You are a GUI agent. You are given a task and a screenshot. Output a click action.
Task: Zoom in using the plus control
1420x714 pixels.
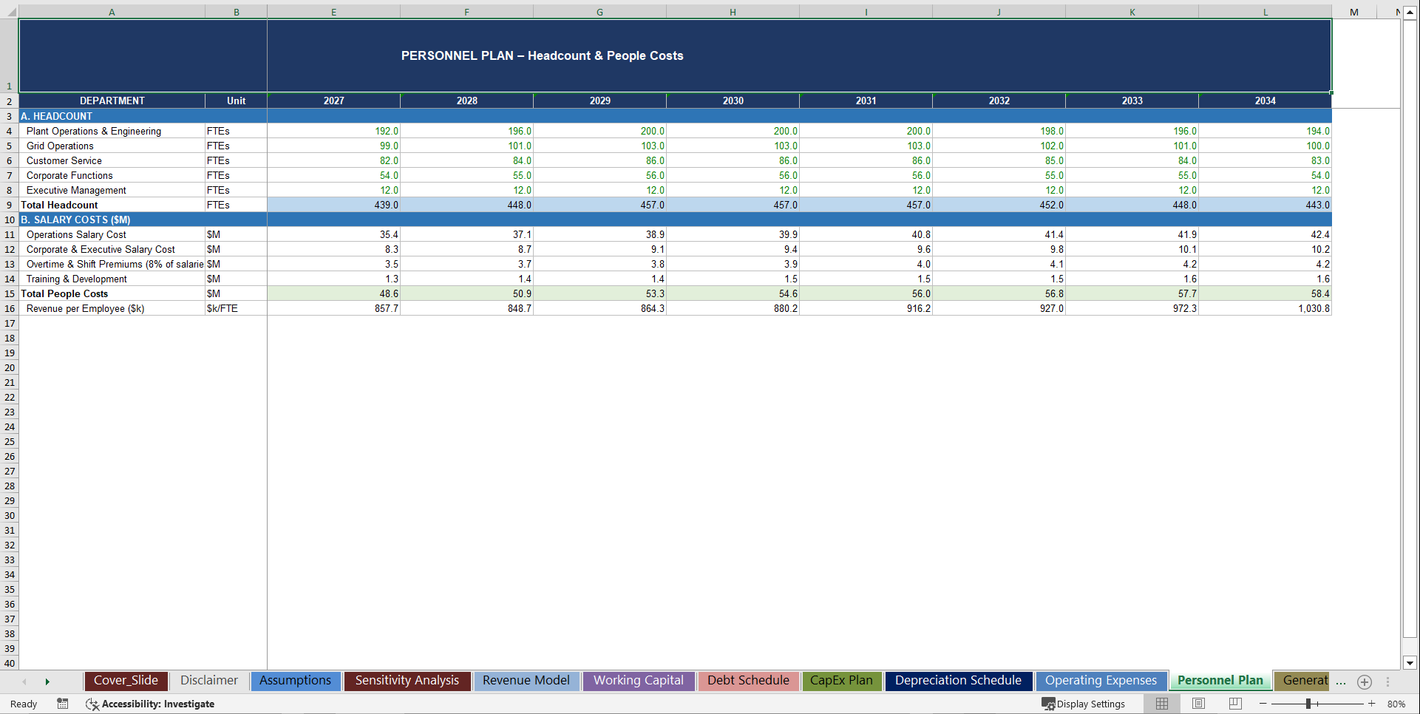point(1372,704)
